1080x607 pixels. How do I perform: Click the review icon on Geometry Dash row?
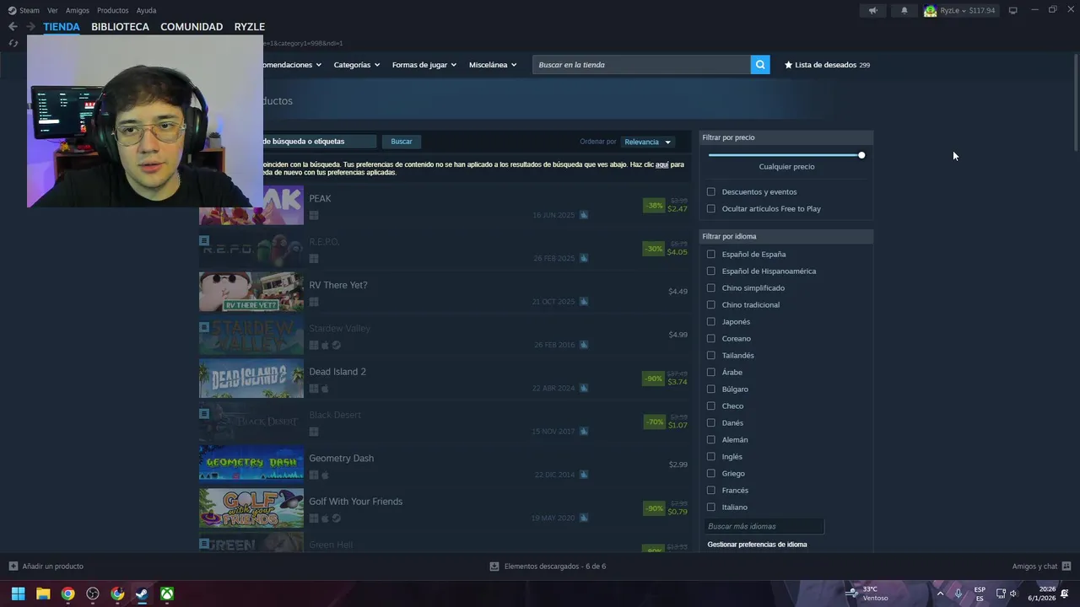(x=583, y=475)
